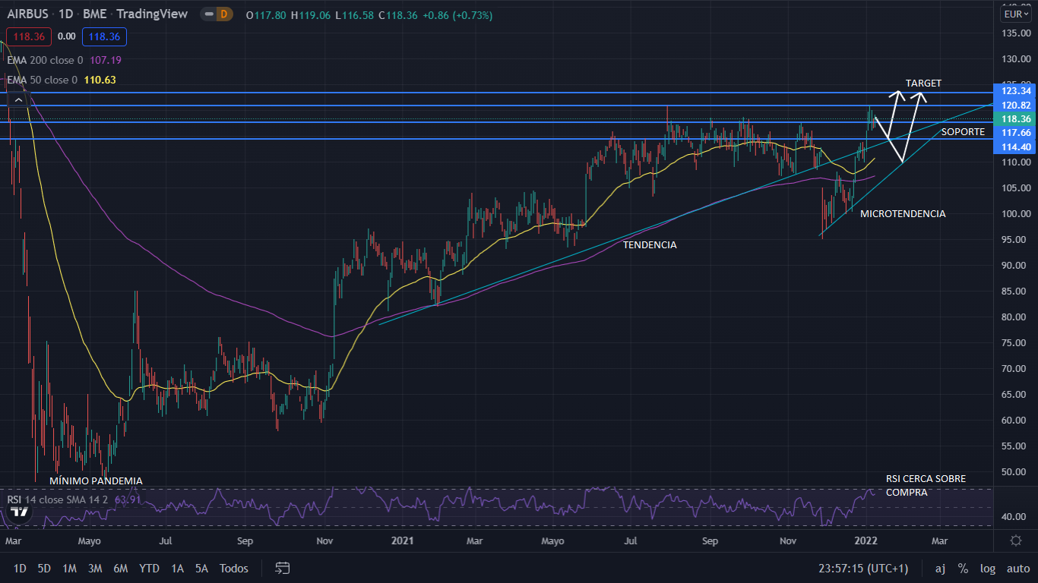Image resolution: width=1038 pixels, height=583 pixels.
Task: Click the orange D market status badge
Action: [223, 14]
